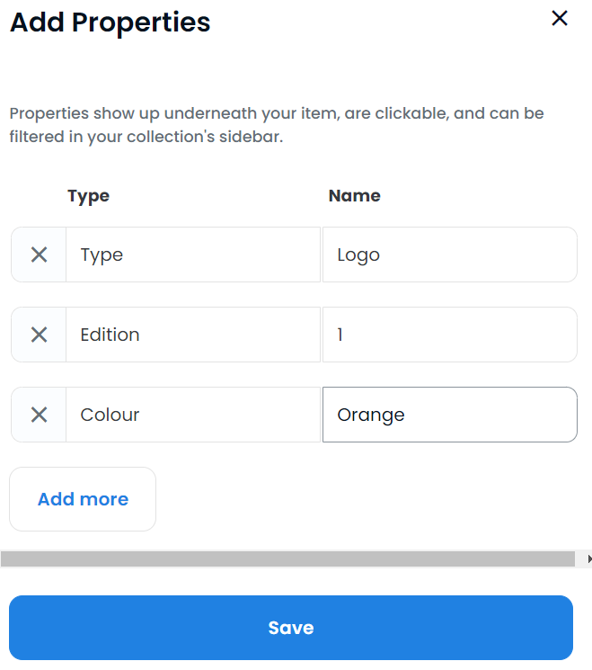Click the 'filtered in your collection's sidebar' line
Image resolution: width=592 pixels, height=670 pixels.
pos(146,139)
